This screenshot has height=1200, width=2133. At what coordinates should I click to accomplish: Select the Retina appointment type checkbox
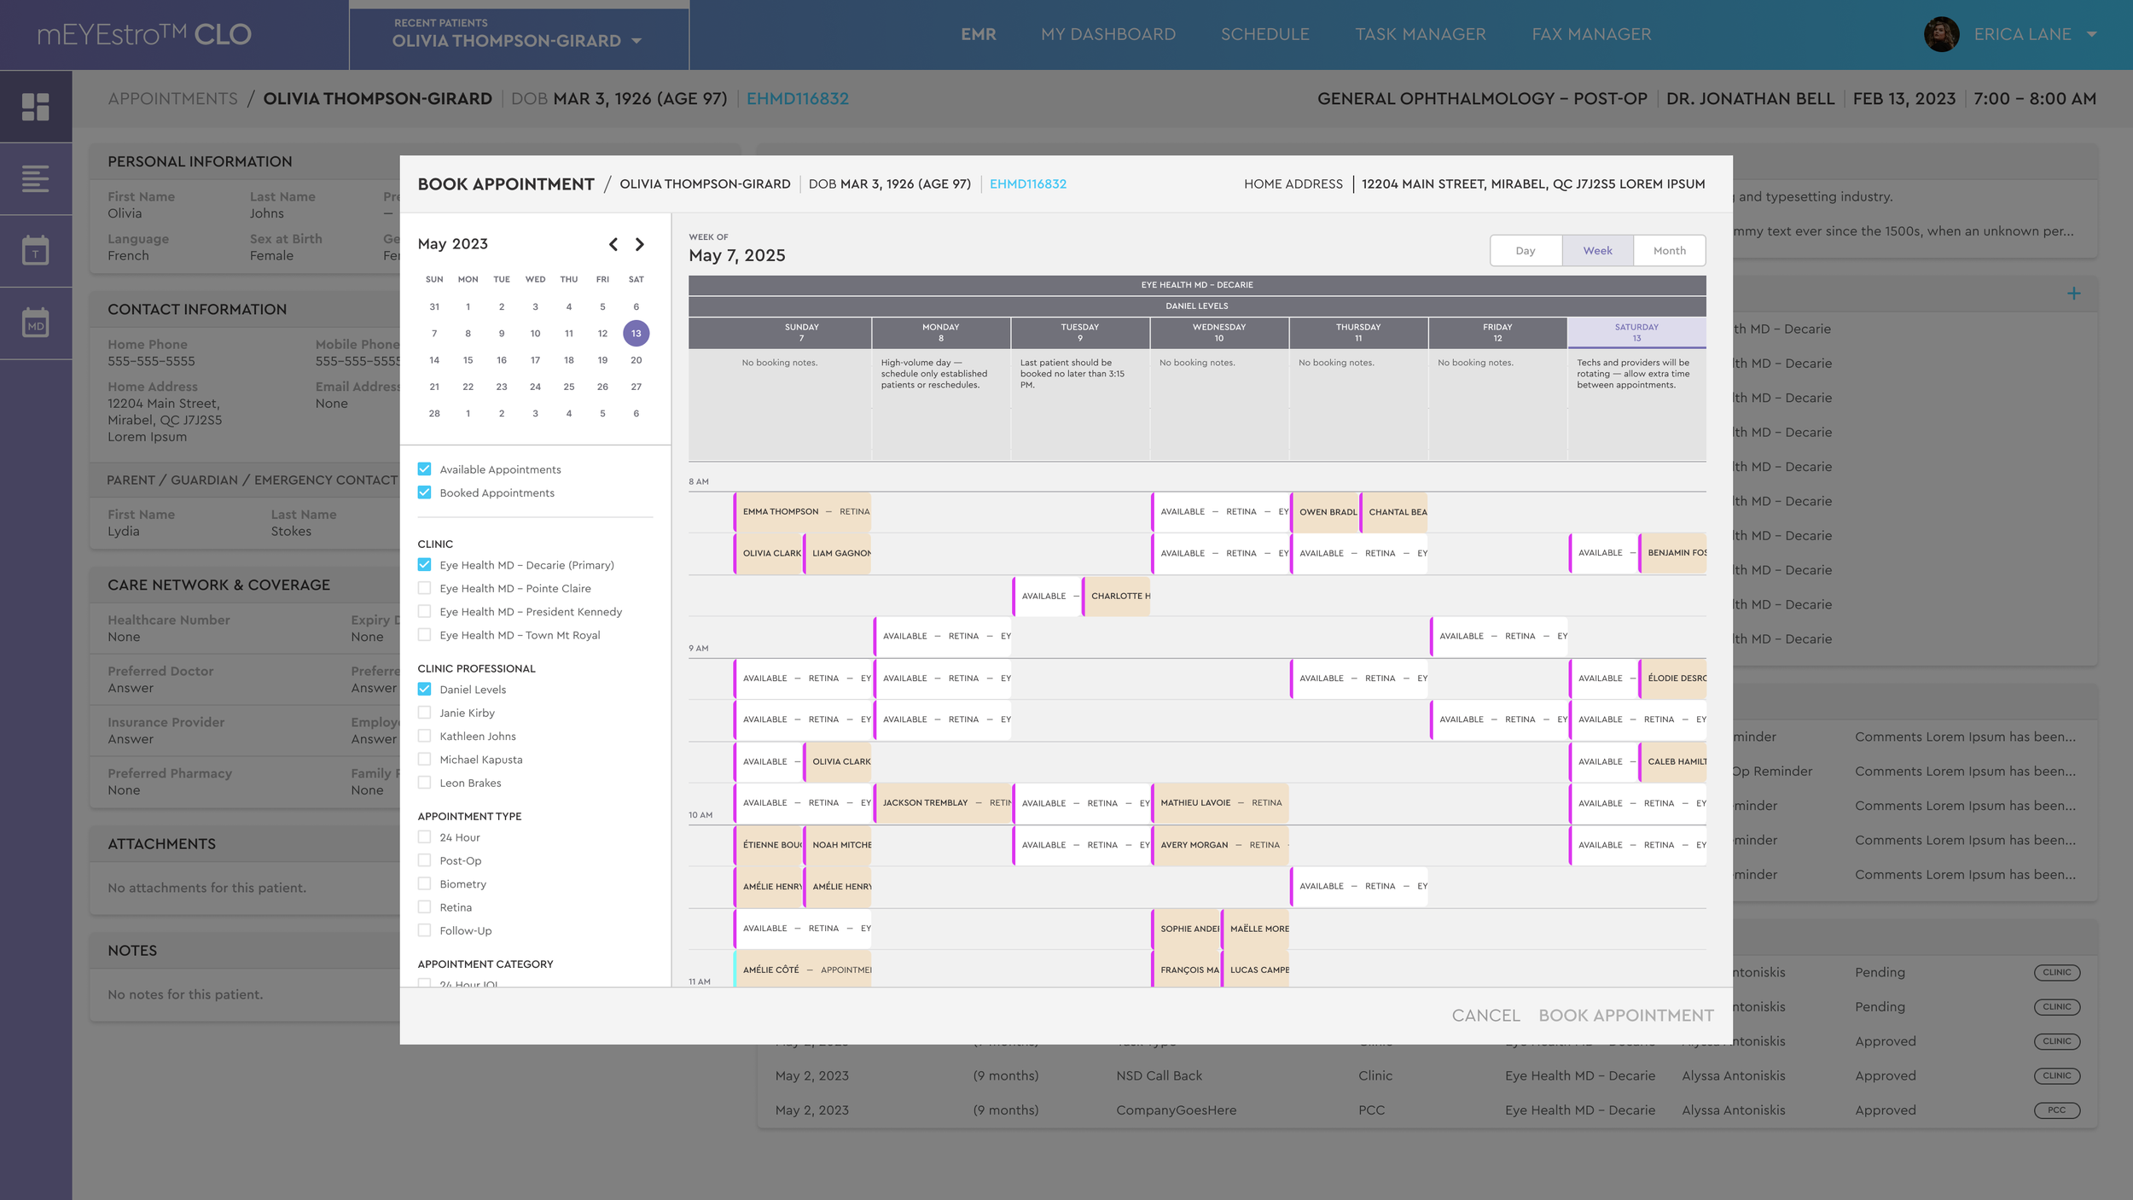(x=424, y=907)
